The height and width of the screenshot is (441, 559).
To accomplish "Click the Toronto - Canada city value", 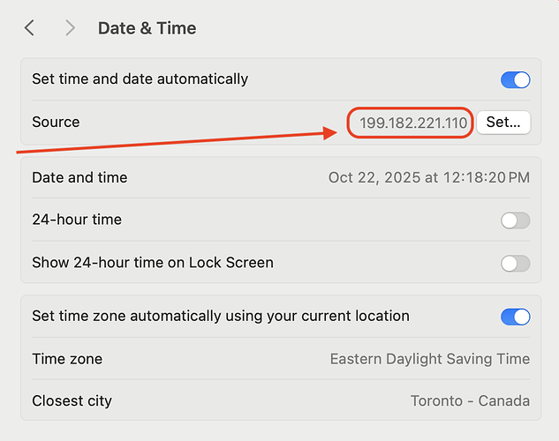I will point(470,401).
